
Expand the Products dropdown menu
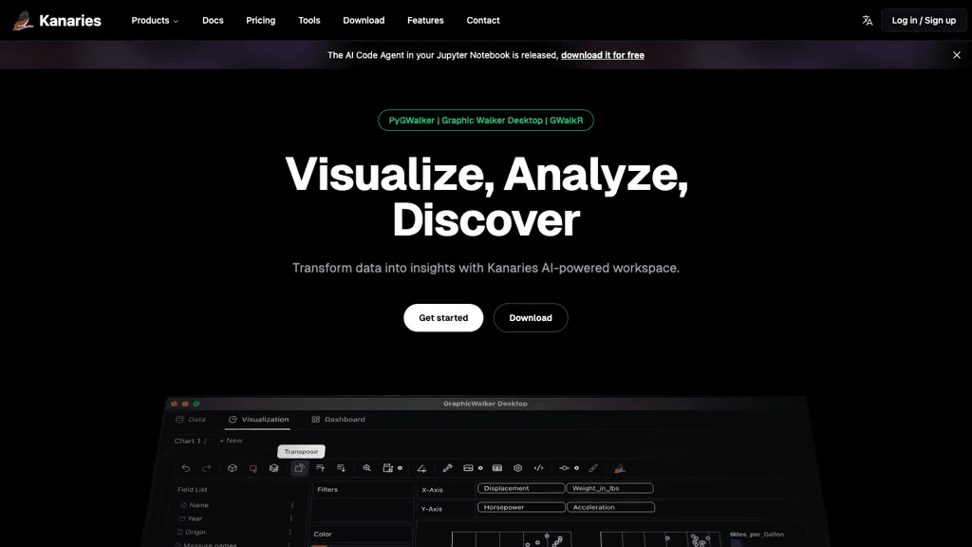pyautogui.click(x=155, y=21)
